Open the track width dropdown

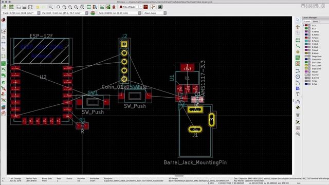(39, 13)
